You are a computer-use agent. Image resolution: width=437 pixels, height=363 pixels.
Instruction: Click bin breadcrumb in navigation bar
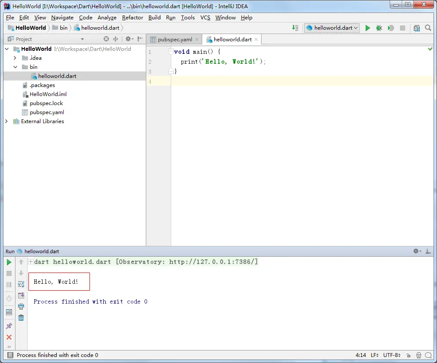60,28
